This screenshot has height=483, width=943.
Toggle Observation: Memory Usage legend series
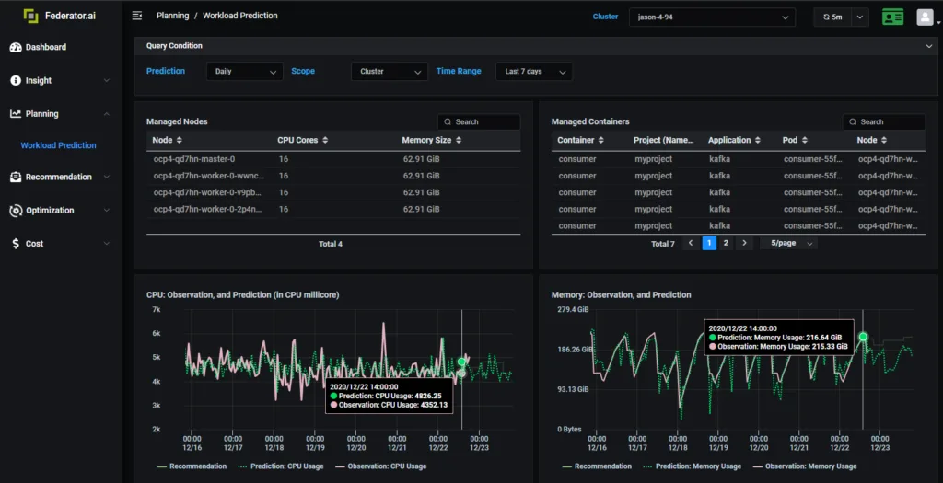(805, 466)
